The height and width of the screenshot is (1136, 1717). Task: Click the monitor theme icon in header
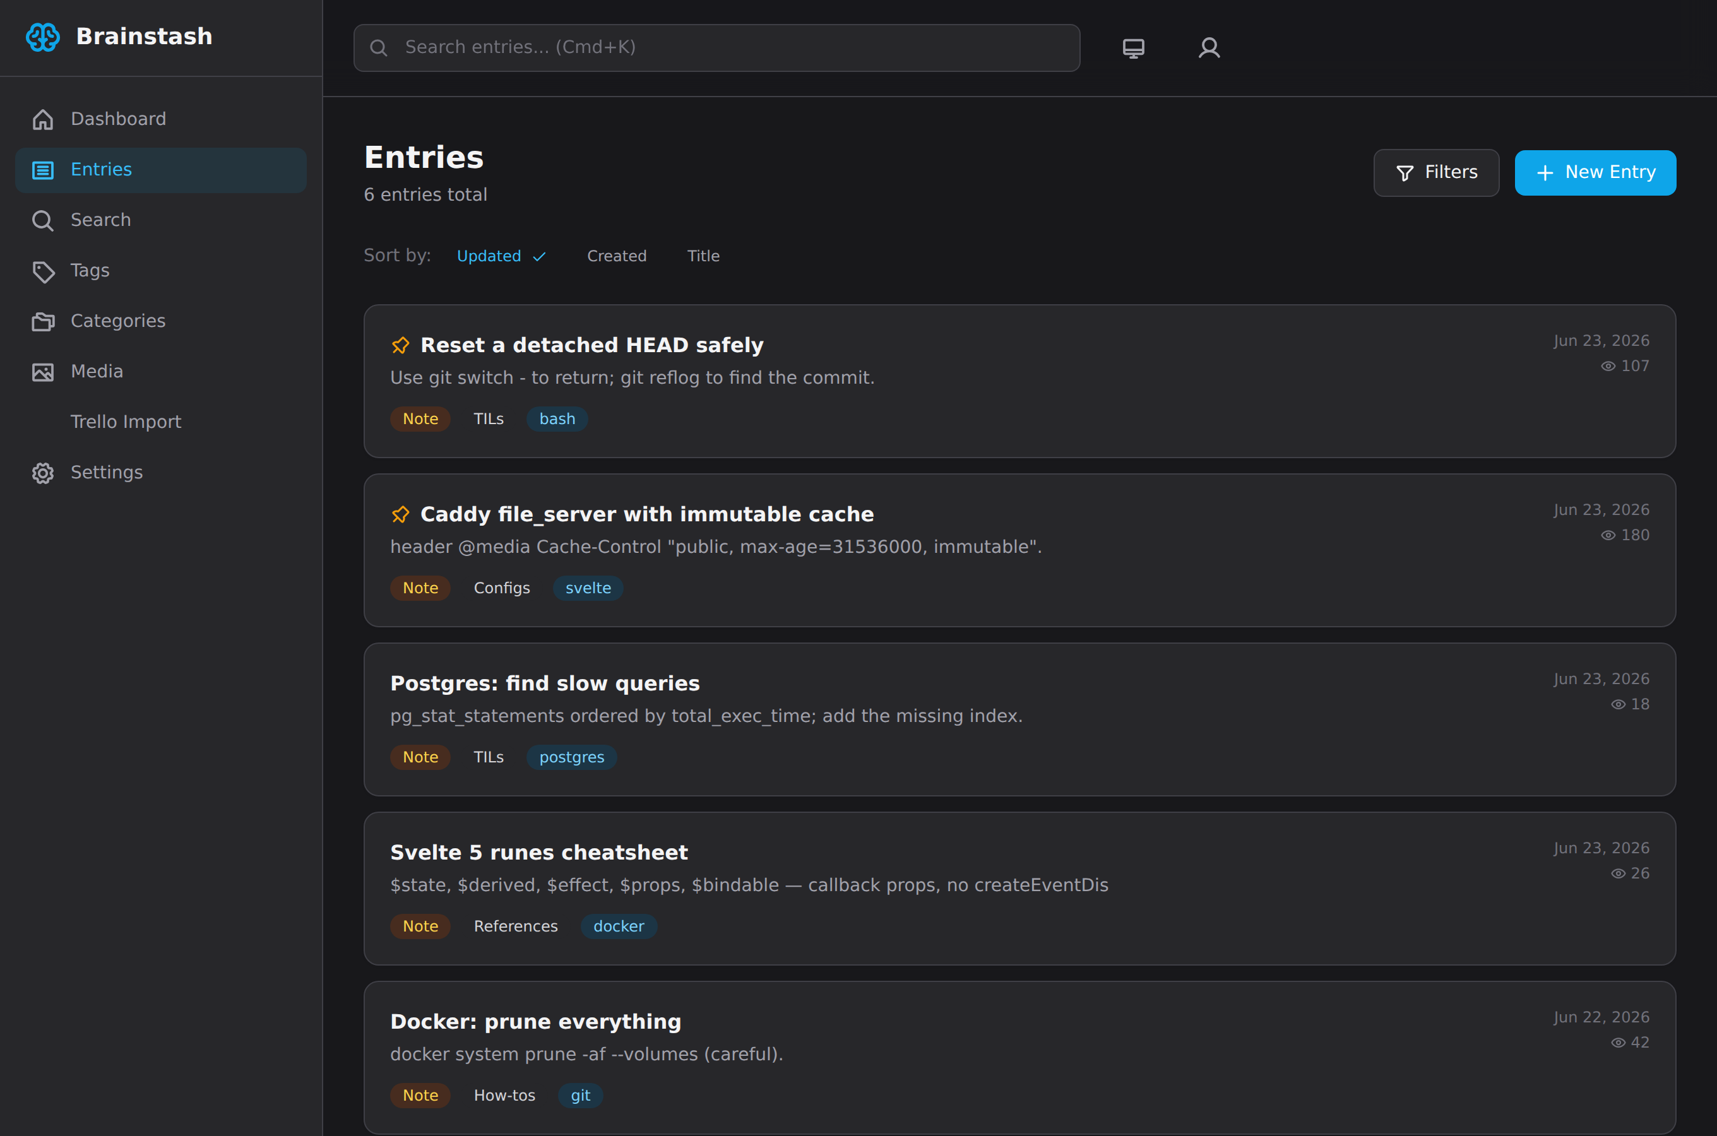pos(1133,48)
